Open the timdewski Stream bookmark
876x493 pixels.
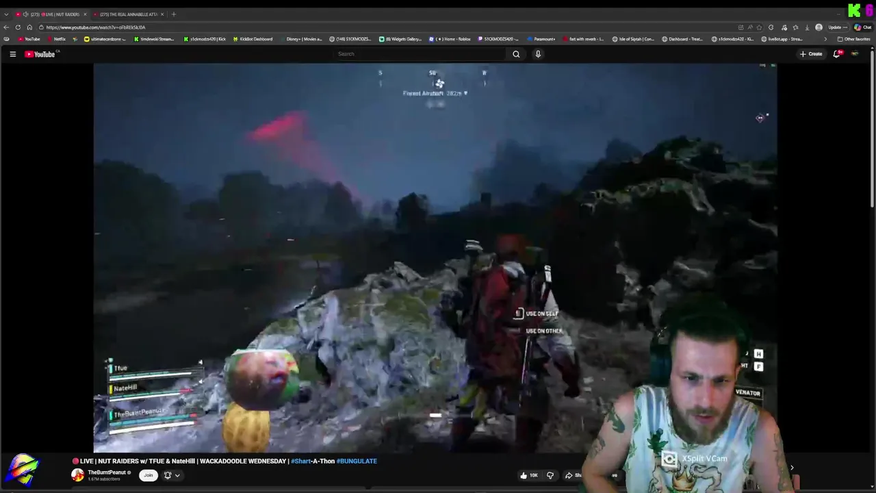154,39
